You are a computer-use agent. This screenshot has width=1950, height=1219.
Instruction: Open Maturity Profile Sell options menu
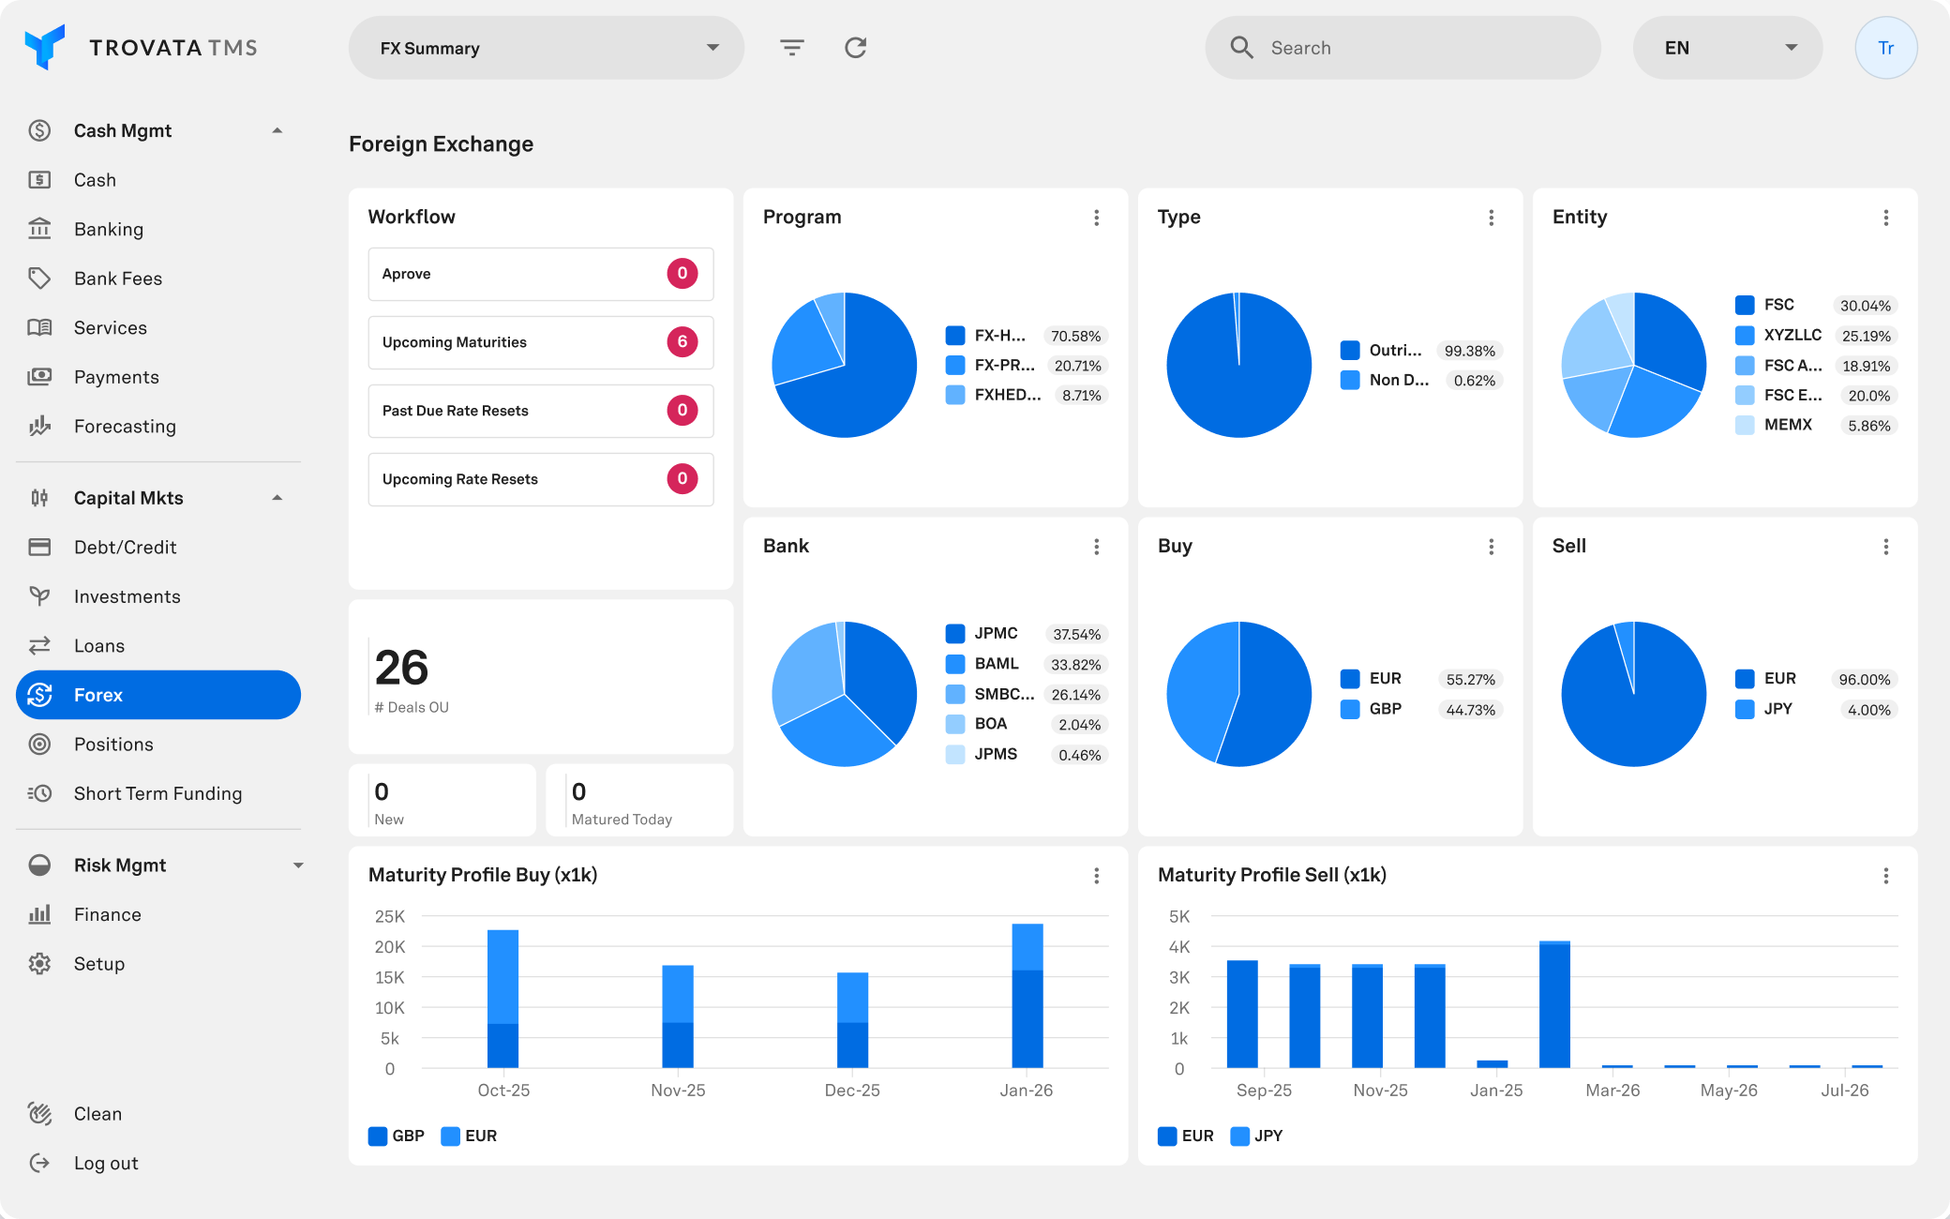click(x=1885, y=876)
